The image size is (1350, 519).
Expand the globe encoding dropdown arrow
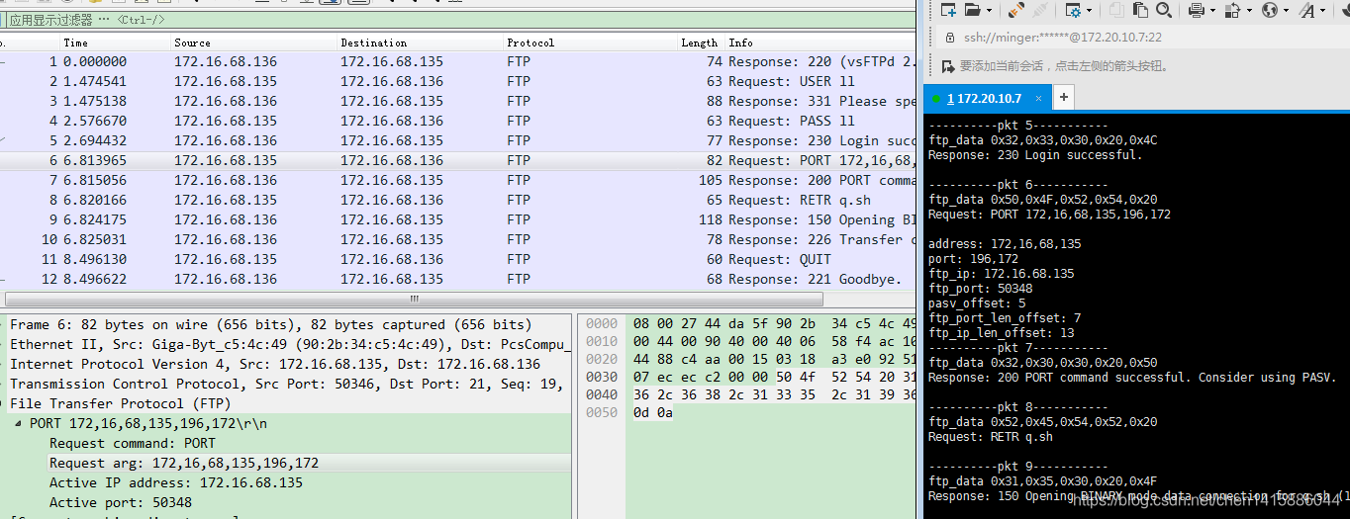[x=1286, y=10]
